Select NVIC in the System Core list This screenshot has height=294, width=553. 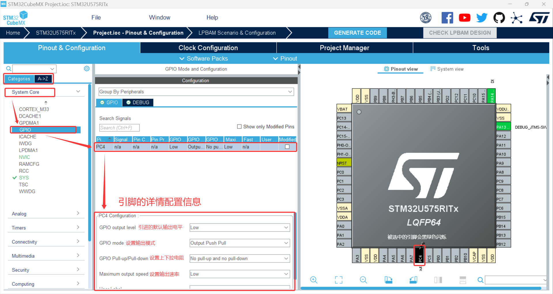(x=24, y=157)
